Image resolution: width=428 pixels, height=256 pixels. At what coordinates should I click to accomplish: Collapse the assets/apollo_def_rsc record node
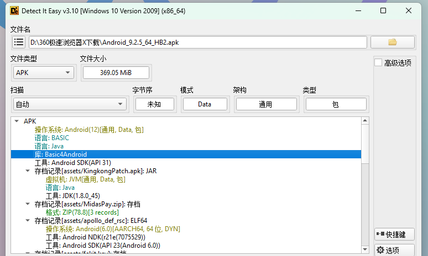(x=28, y=220)
